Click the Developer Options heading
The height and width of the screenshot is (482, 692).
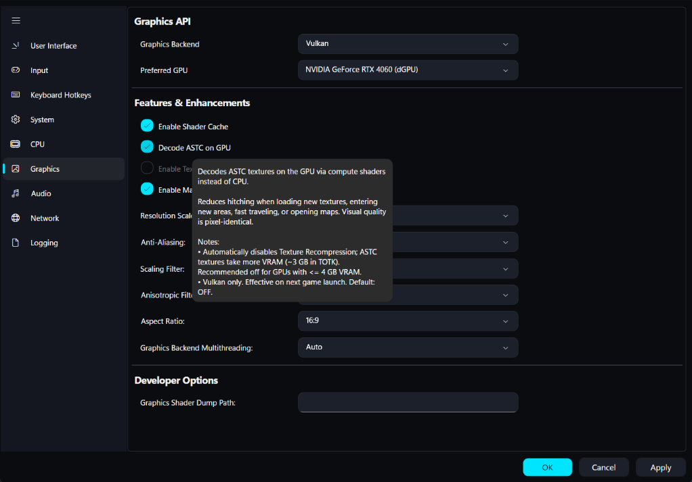pyautogui.click(x=176, y=381)
